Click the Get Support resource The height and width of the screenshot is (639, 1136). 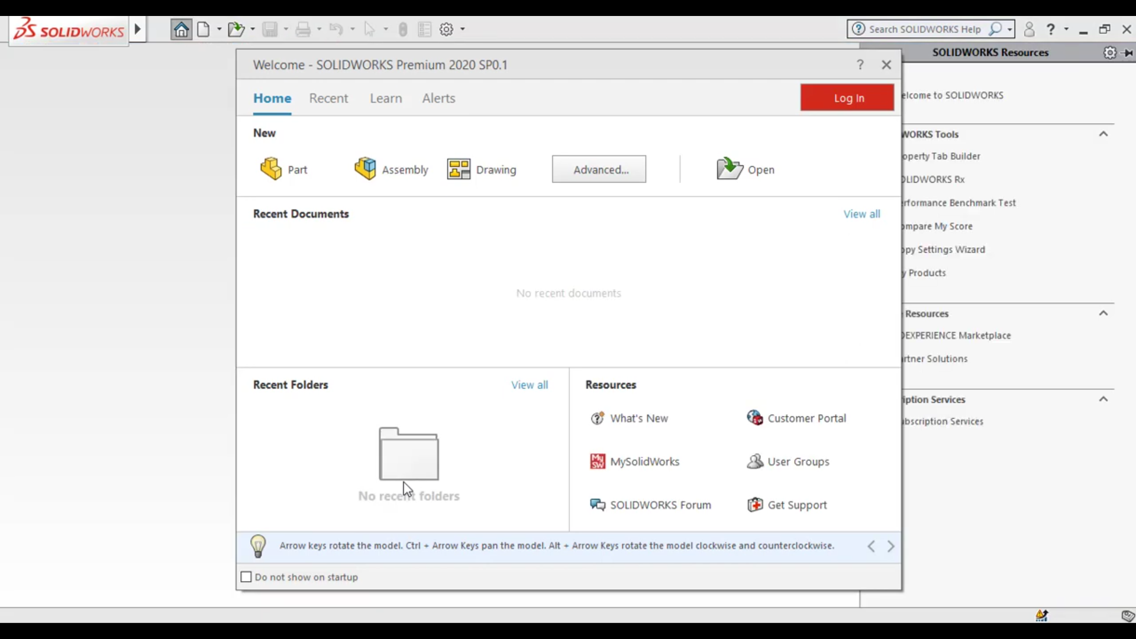796,505
